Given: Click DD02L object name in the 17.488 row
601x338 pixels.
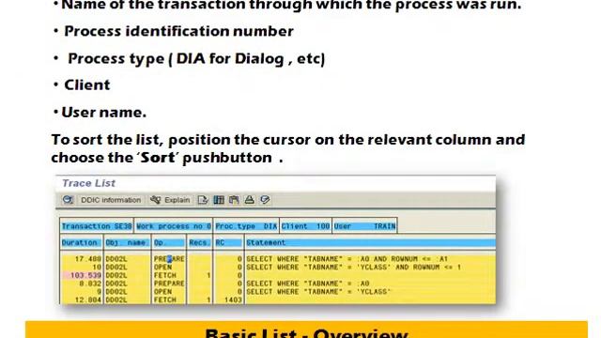Looking at the screenshot, I should (x=116, y=259).
